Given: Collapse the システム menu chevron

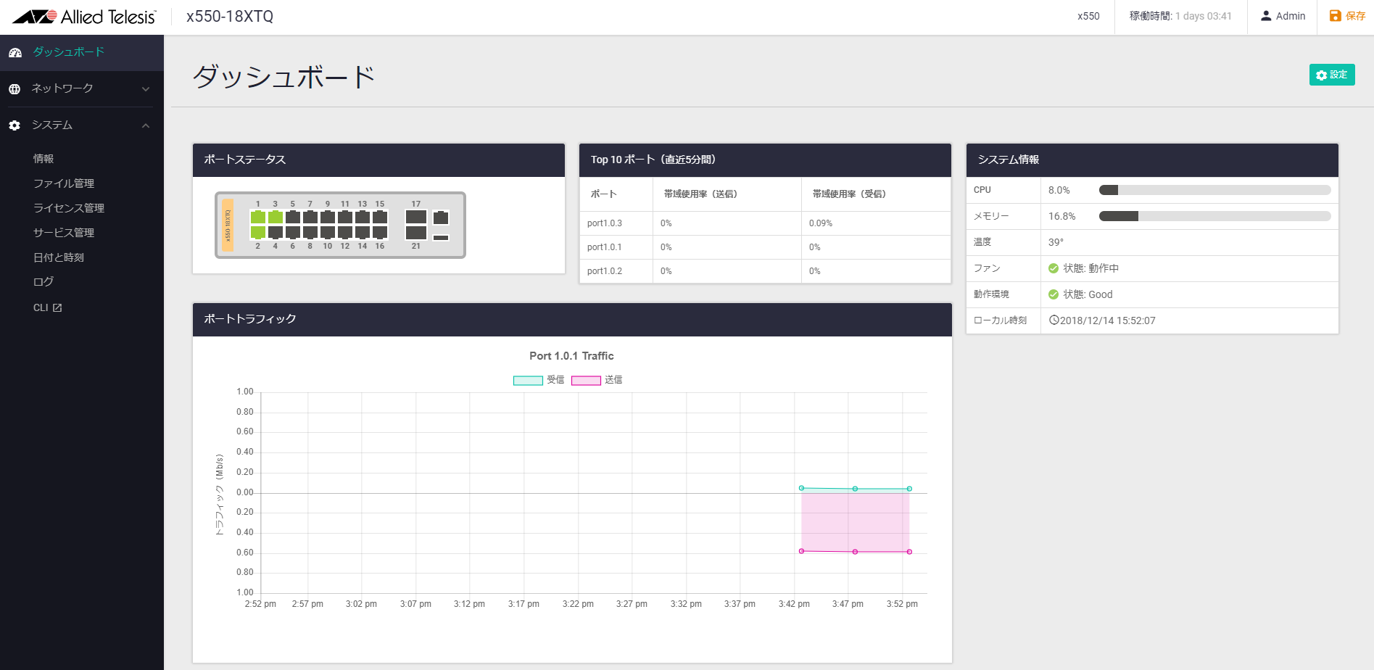Looking at the screenshot, I should click(146, 125).
